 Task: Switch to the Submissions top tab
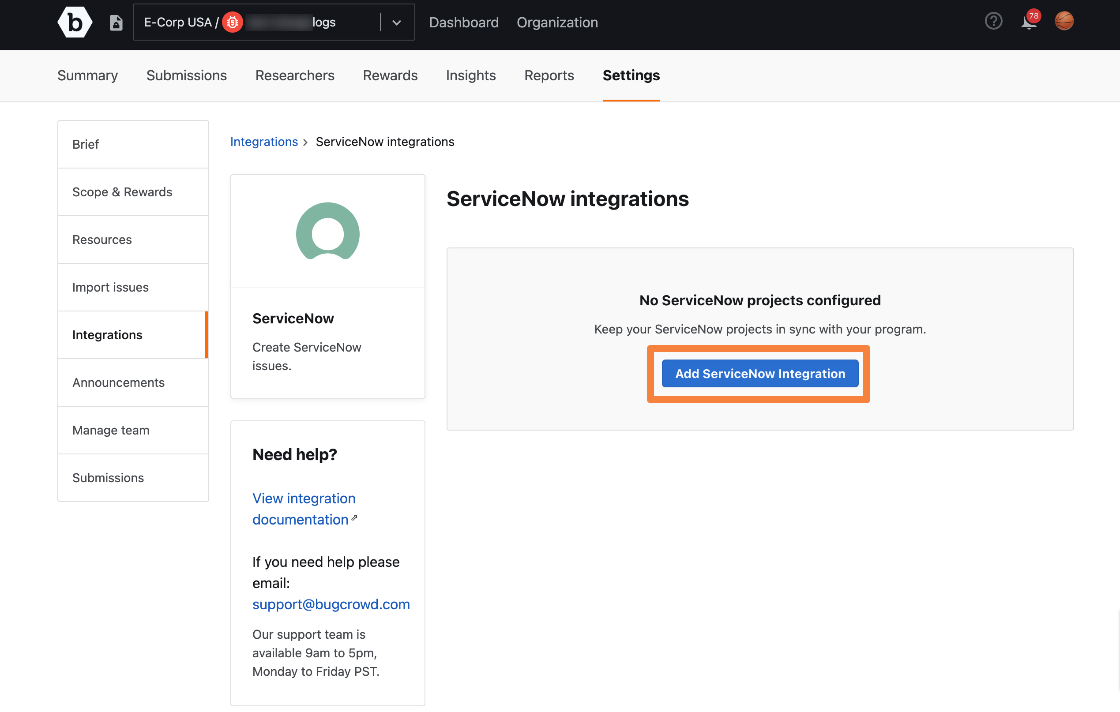click(186, 75)
